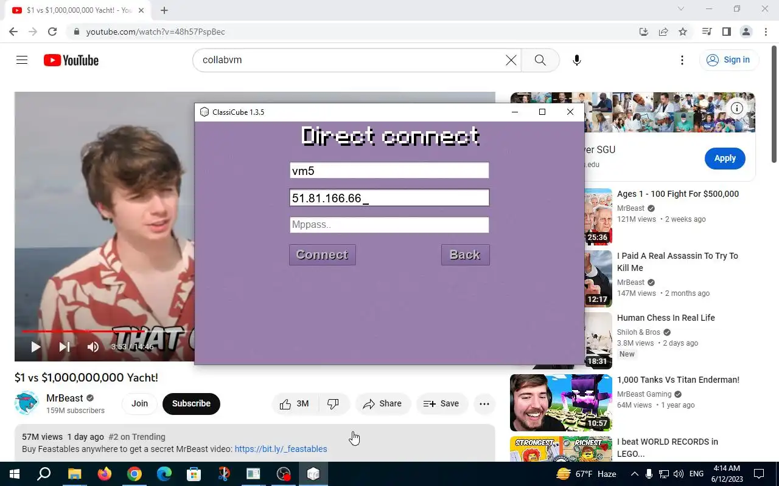The image size is (779, 486).
Task: Open the YouTube hamburger guide menu
Action: click(22, 60)
